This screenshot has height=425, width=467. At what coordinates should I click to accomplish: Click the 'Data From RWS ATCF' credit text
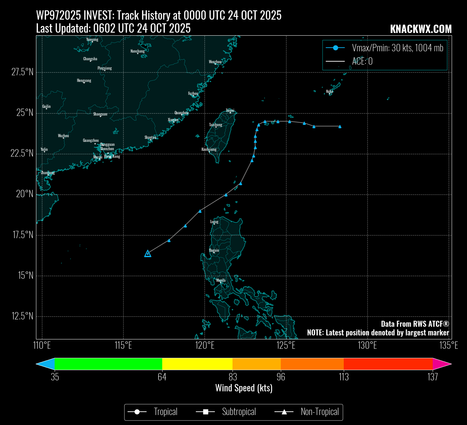tap(415, 324)
